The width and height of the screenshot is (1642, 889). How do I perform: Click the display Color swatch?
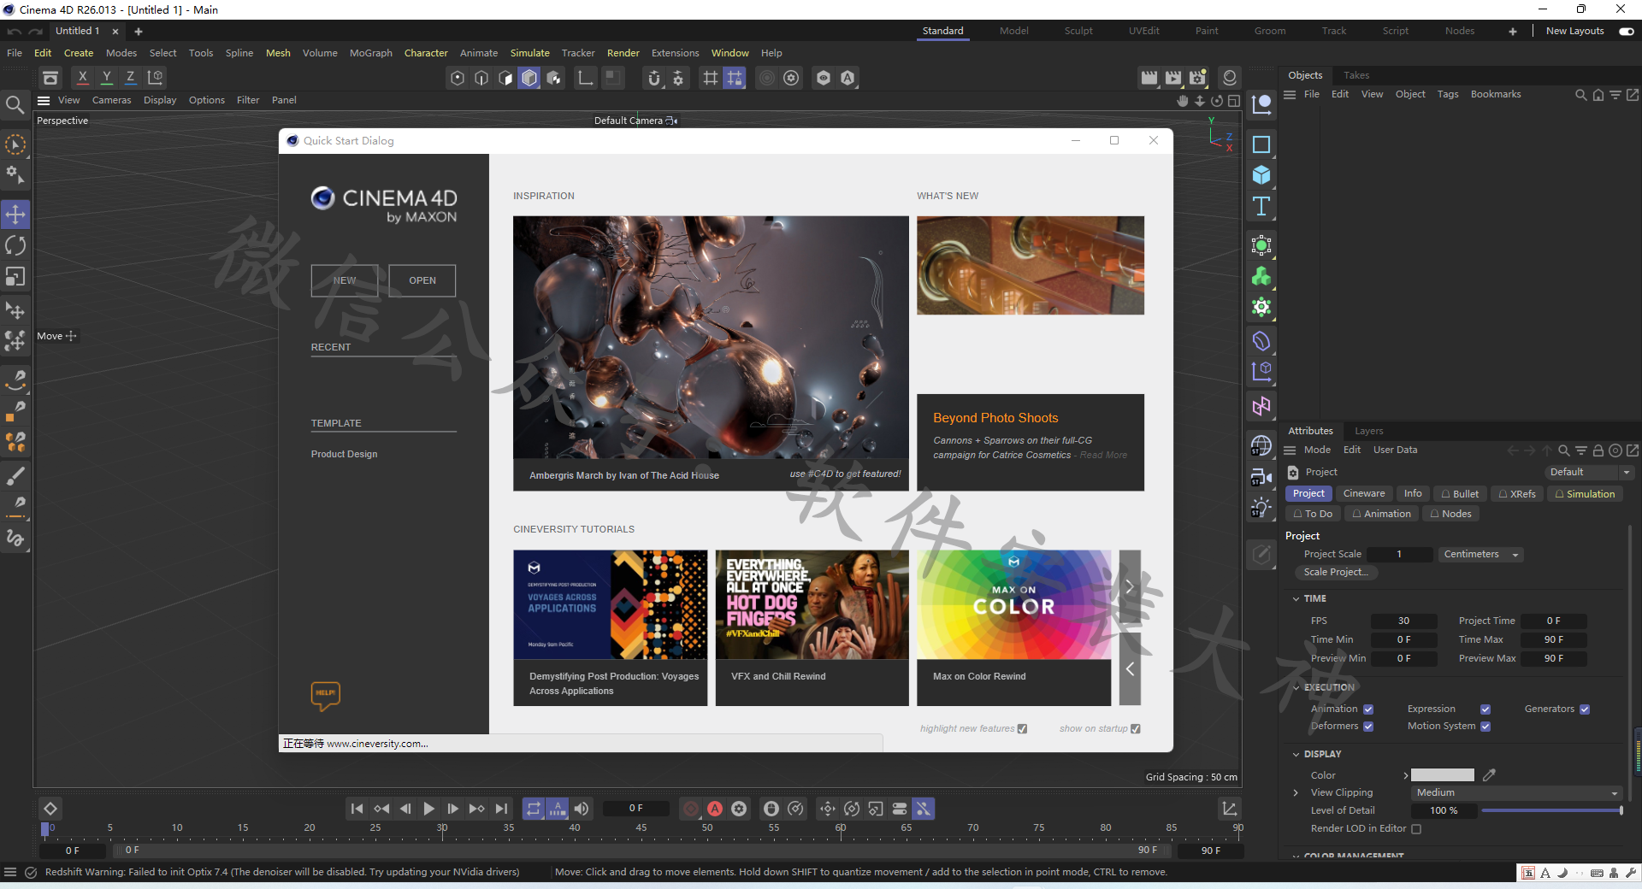[1443, 775]
